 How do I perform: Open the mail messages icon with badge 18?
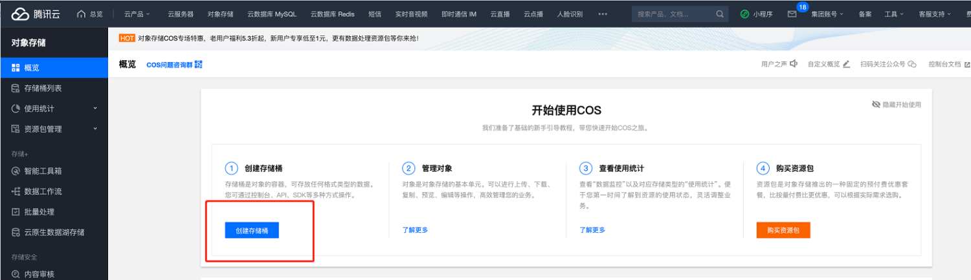pos(792,14)
